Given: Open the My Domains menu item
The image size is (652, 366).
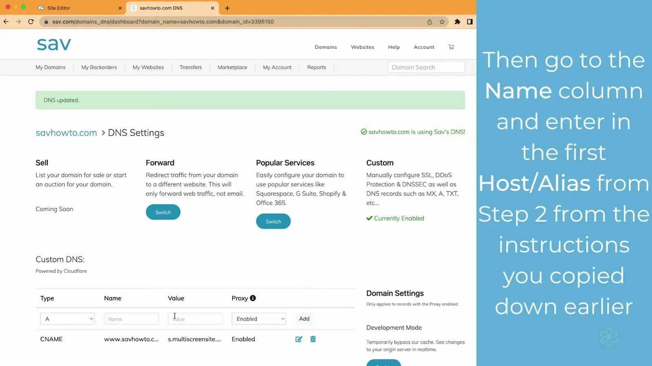Looking at the screenshot, I should pyautogui.click(x=51, y=68).
